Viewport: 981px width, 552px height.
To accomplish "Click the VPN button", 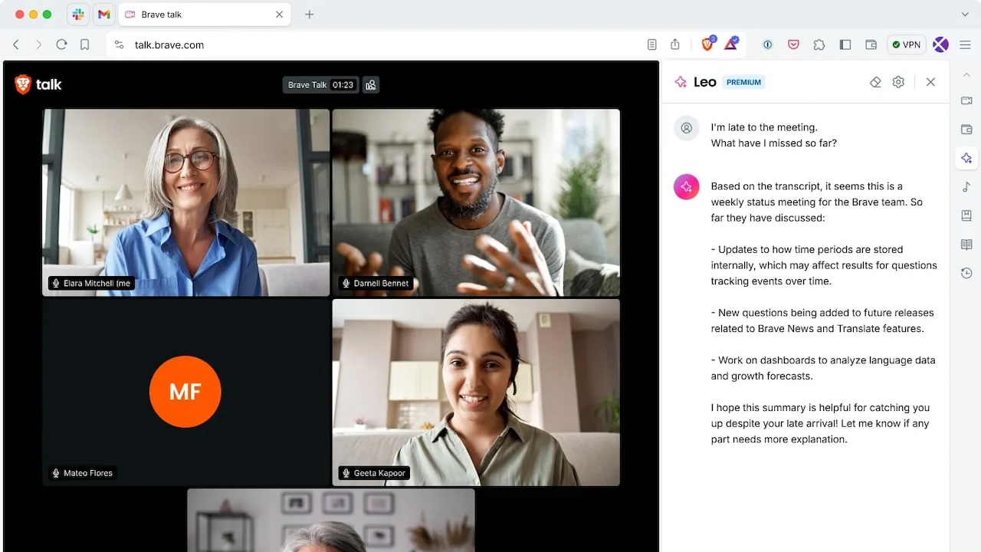I will pyautogui.click(x=906, y=45).
